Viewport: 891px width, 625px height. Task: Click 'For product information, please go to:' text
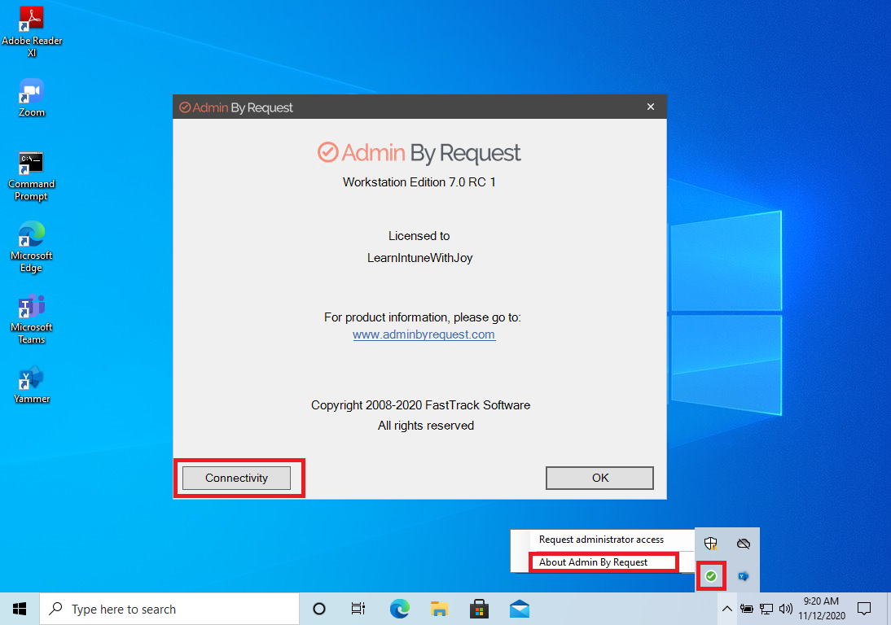[422, 317]
